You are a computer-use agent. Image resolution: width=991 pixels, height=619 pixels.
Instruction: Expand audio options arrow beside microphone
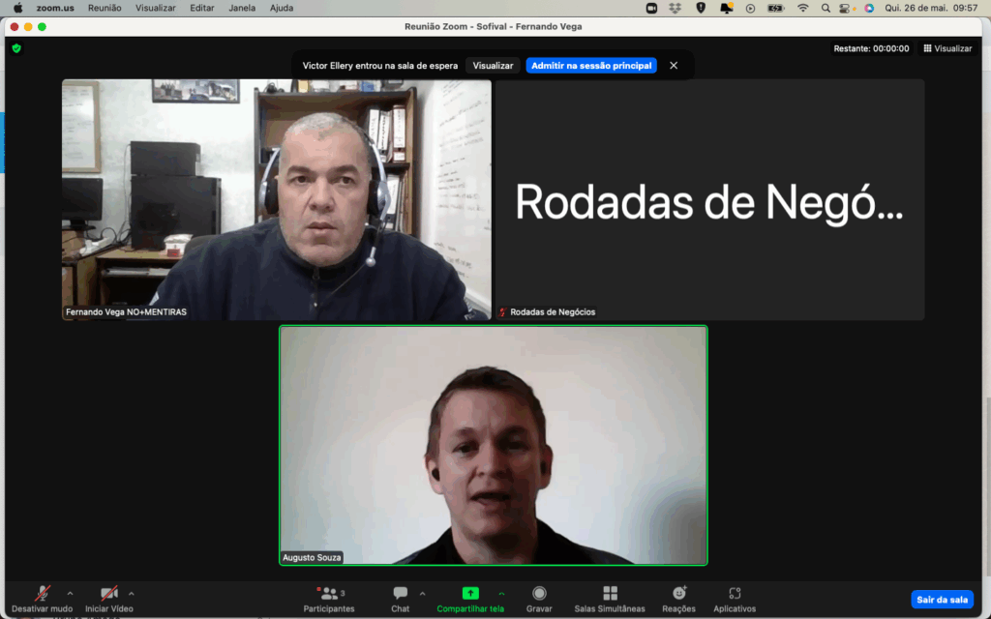click(70, 593)
